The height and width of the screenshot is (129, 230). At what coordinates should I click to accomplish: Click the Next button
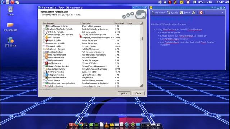point(124,93)
